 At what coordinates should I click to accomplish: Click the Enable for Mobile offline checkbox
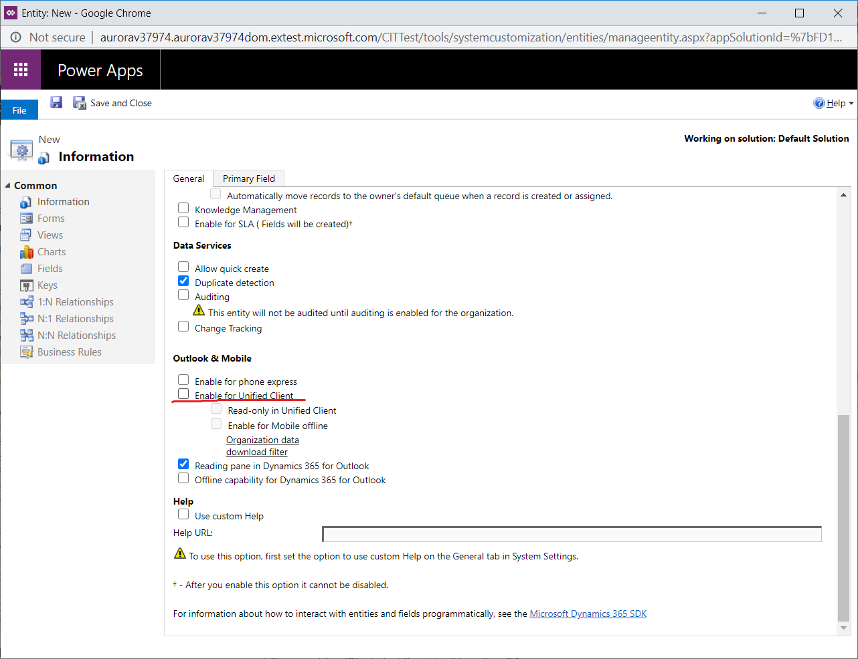tap(216, 424)
